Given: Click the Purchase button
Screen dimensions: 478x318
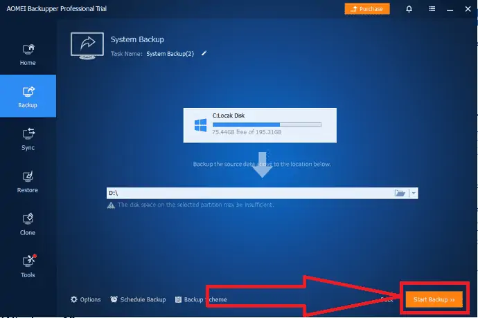Looking at the screenshot, I should pyautogui.click(x=367, y=9).
